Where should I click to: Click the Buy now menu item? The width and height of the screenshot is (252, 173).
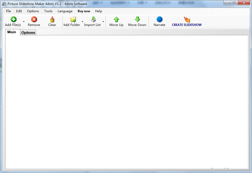point(84,11)
